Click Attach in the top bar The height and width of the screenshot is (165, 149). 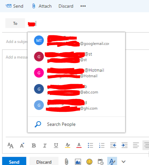[x=42, y=6]
